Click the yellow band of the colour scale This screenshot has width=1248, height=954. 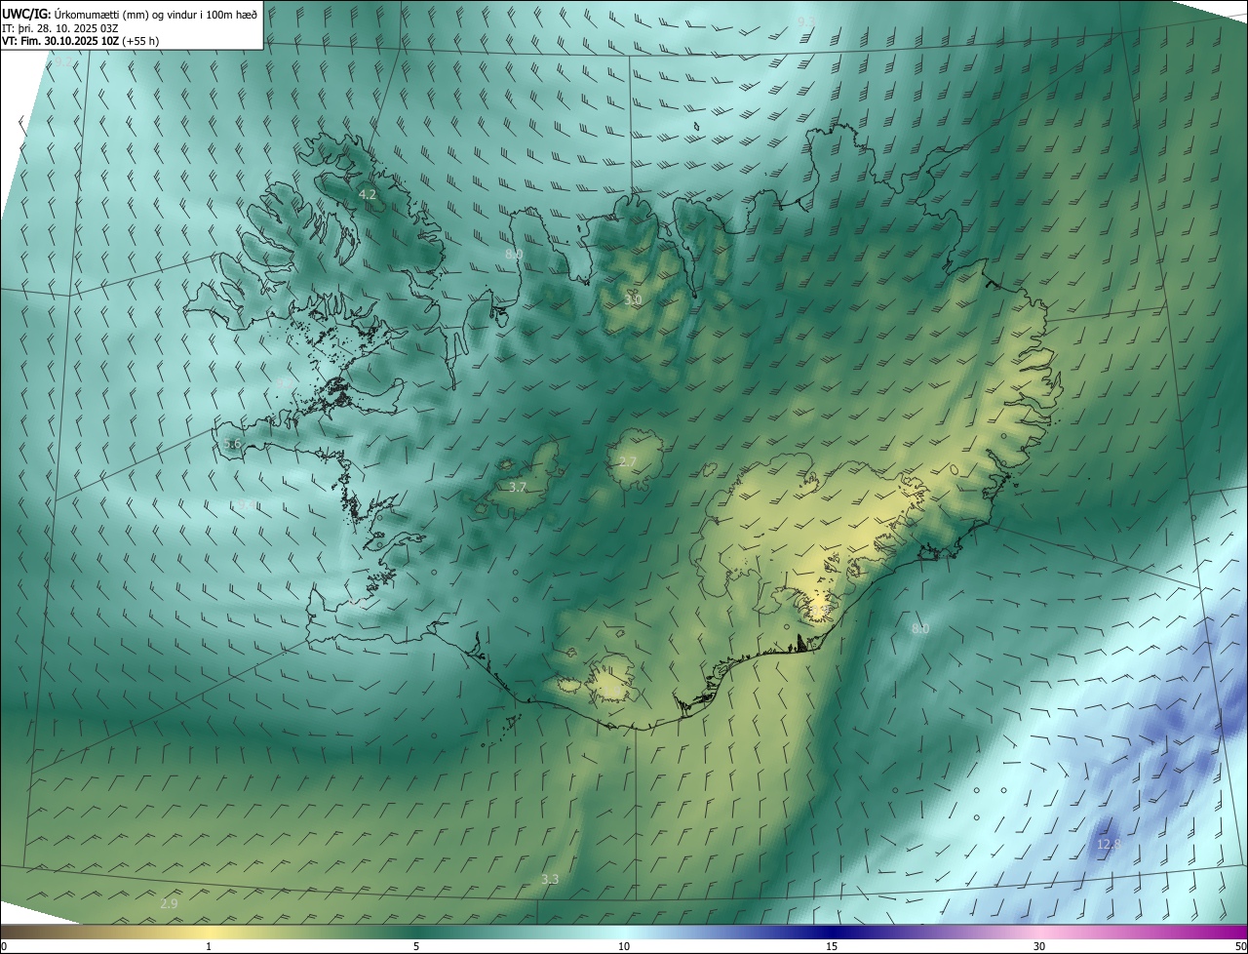(208, 933)
